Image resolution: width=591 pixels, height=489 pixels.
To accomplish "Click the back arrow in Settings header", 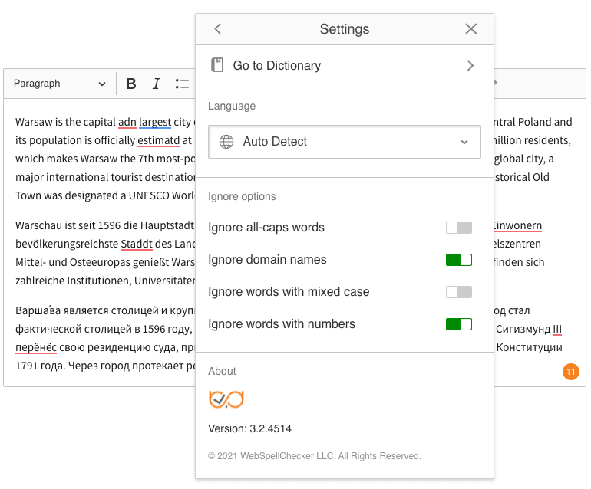I will tap(217, 29).
